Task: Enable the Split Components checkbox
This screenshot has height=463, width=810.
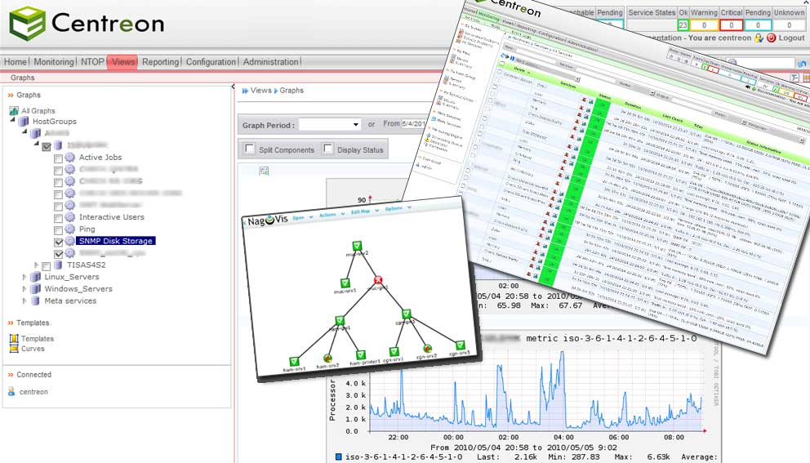Action: coord(250,149)
